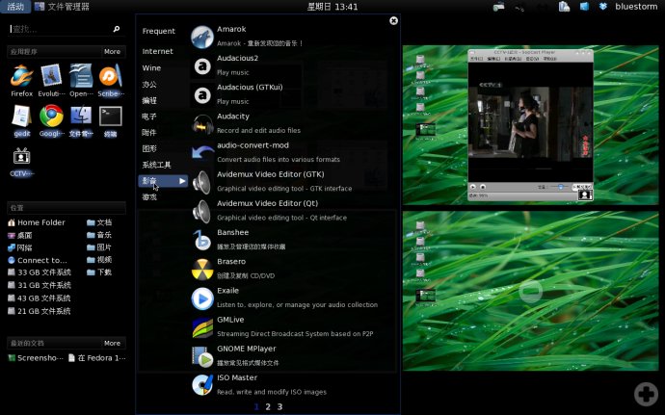Image resolution: width=665 pixels, height=415 pixels.
Task: Select the 图形 category
Action: pyautogui.click(x=149, y=149)
